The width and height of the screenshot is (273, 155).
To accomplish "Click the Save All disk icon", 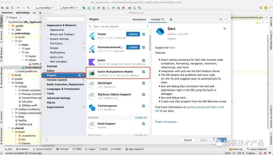I will [7, 8].
